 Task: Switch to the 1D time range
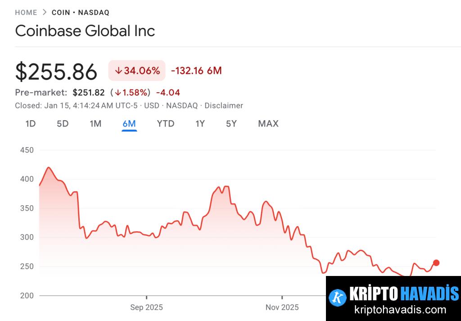pos(30,123)
